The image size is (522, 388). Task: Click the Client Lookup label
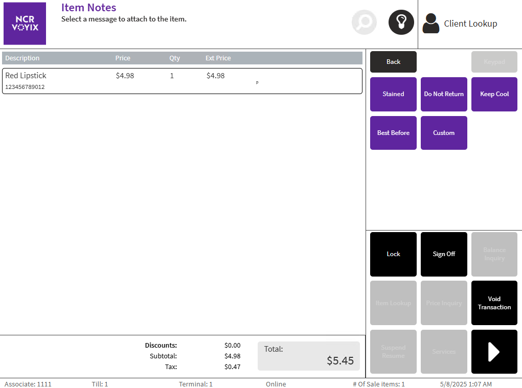(x=470, y=24)
